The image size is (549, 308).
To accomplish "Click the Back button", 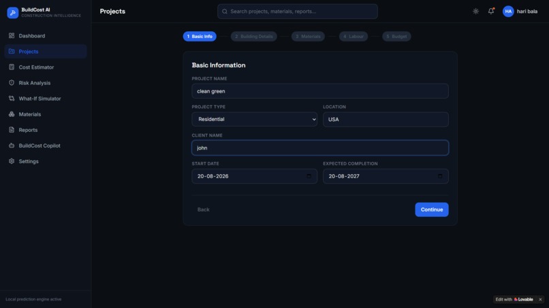I will (x=204, y=209).
